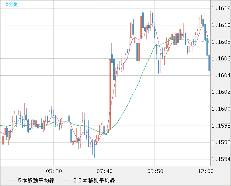Click the 1.1608 price axis label
231x186 pixels.
221,42
